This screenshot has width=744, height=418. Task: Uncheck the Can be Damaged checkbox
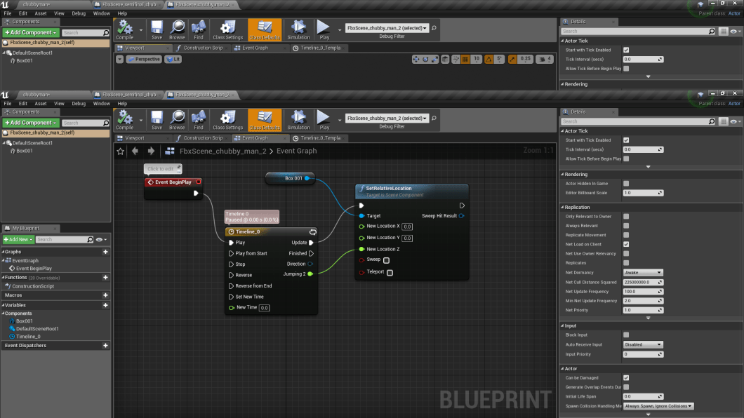coord(626,378)
